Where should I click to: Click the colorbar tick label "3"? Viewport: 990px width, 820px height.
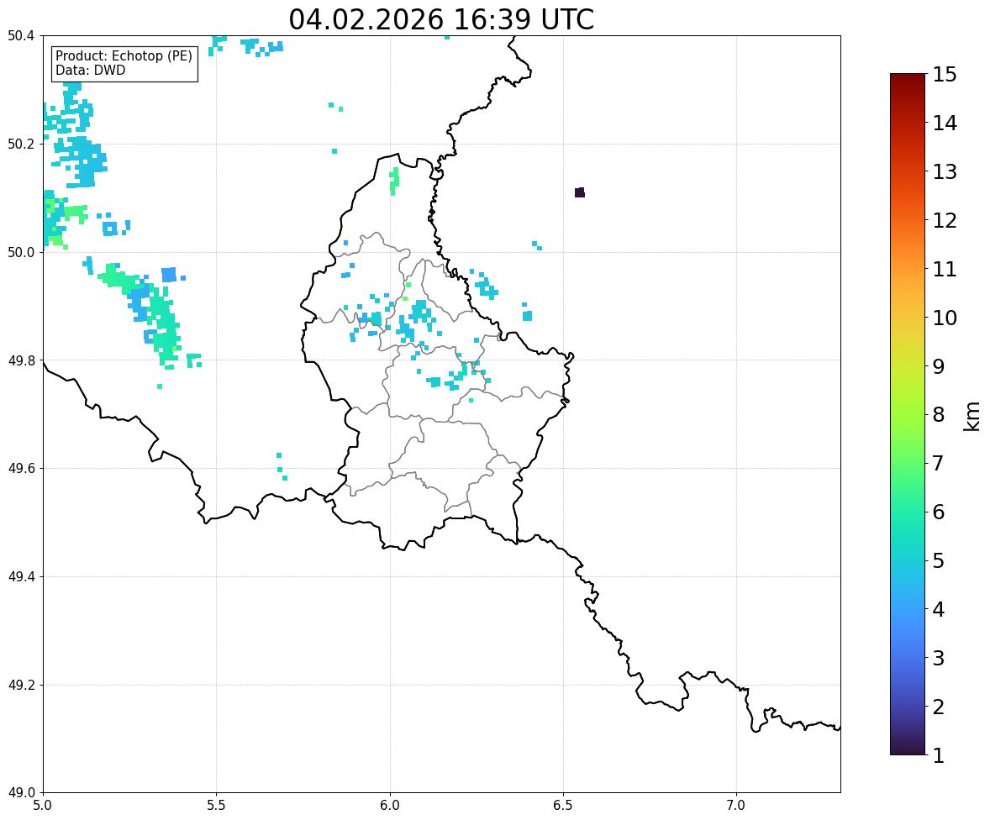click(x=939, y=658)
